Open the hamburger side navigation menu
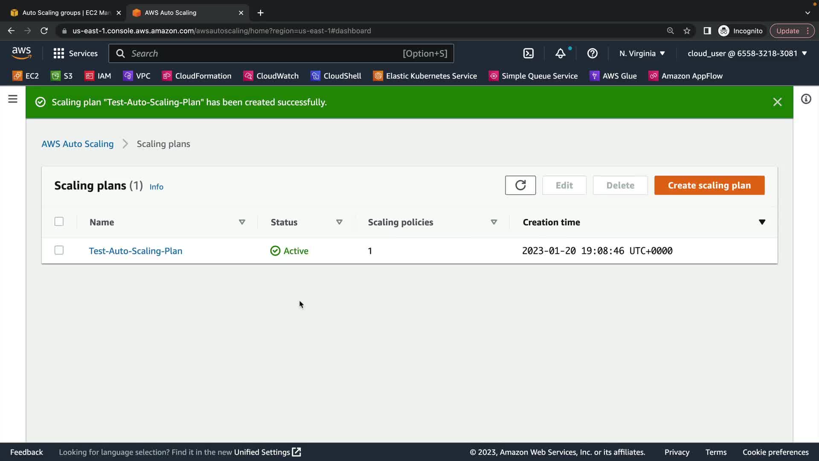 pos(13,99)
